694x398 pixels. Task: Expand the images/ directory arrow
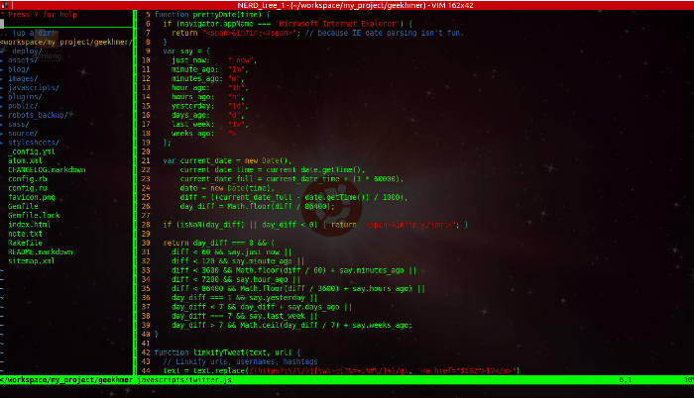tap(2, 79)
